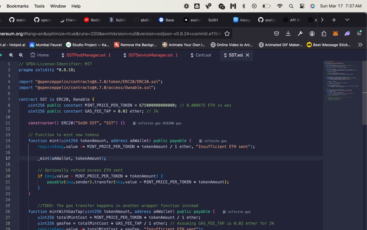Click the mint function infinite gas label
367x230 pixels.
click(x=213, y=141)
